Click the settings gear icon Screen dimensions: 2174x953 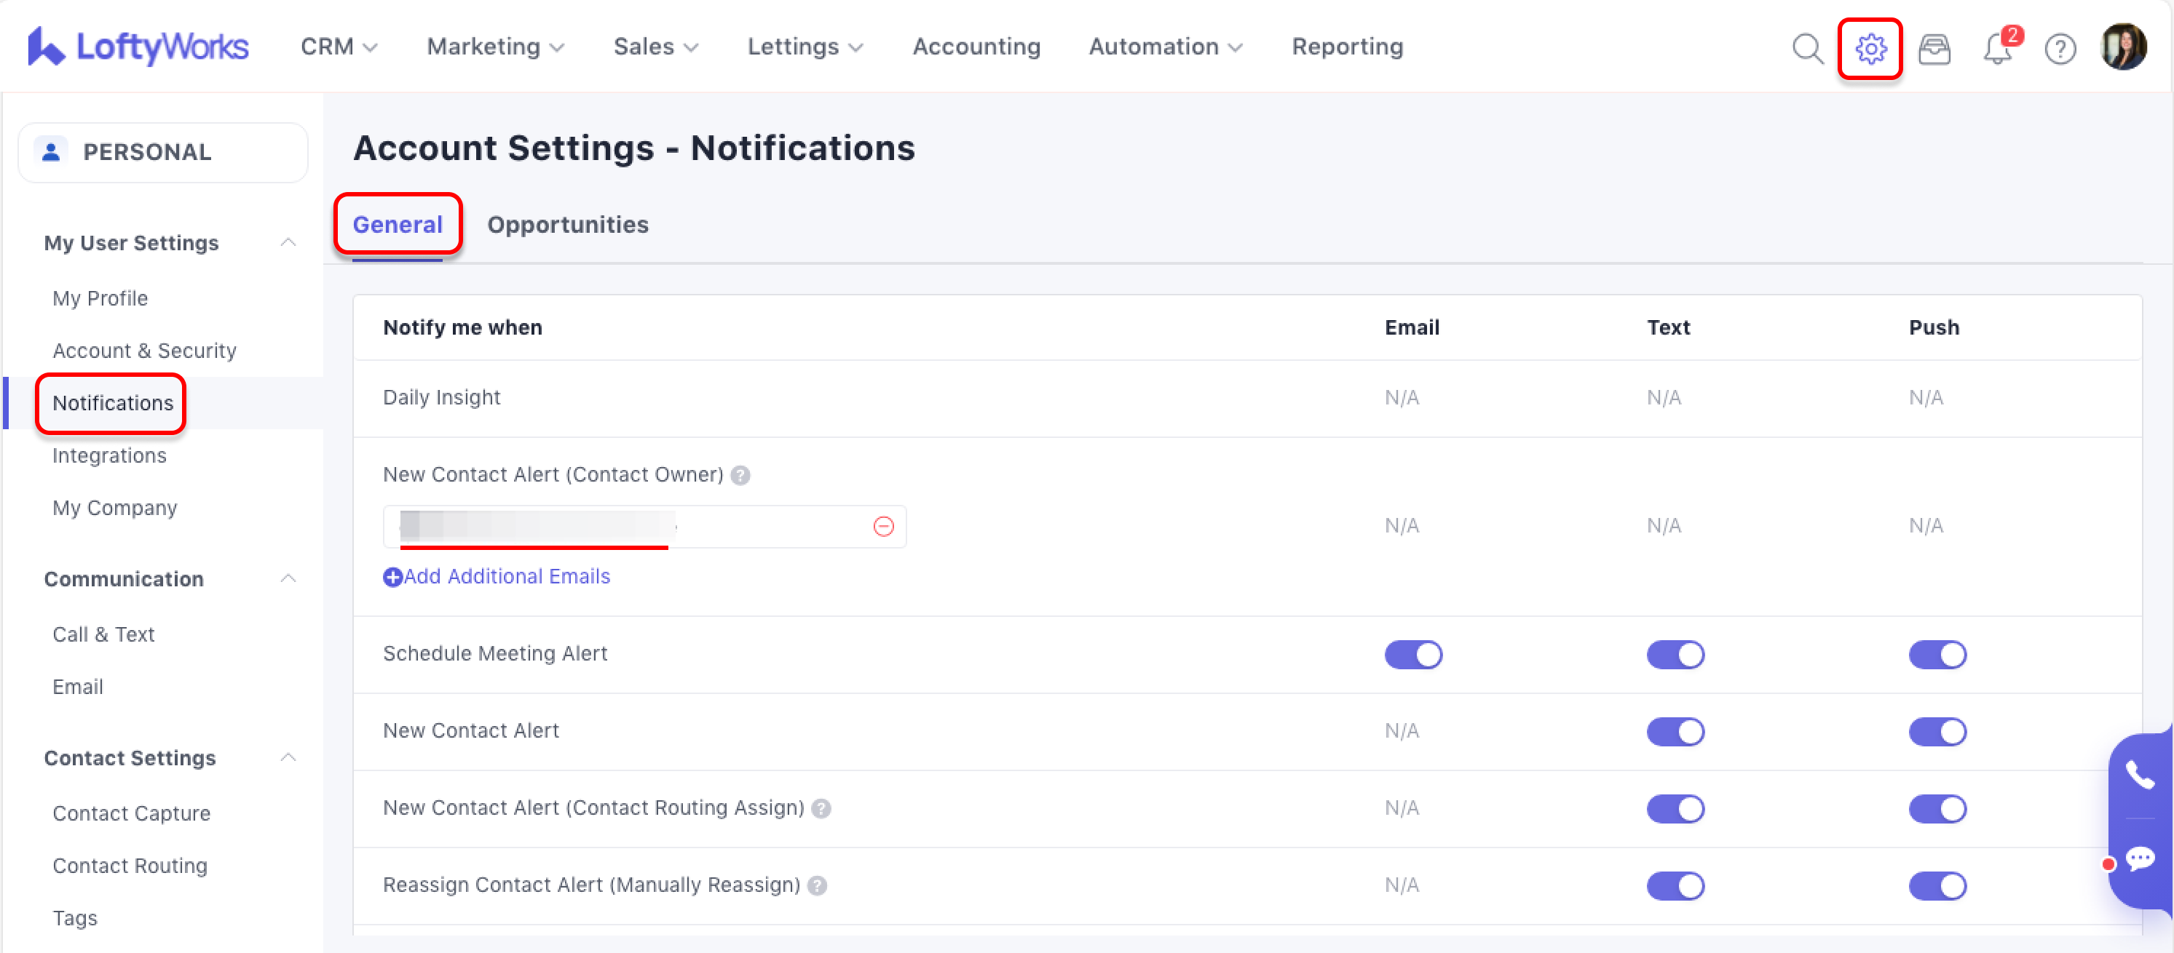(x=1870, y=48)
